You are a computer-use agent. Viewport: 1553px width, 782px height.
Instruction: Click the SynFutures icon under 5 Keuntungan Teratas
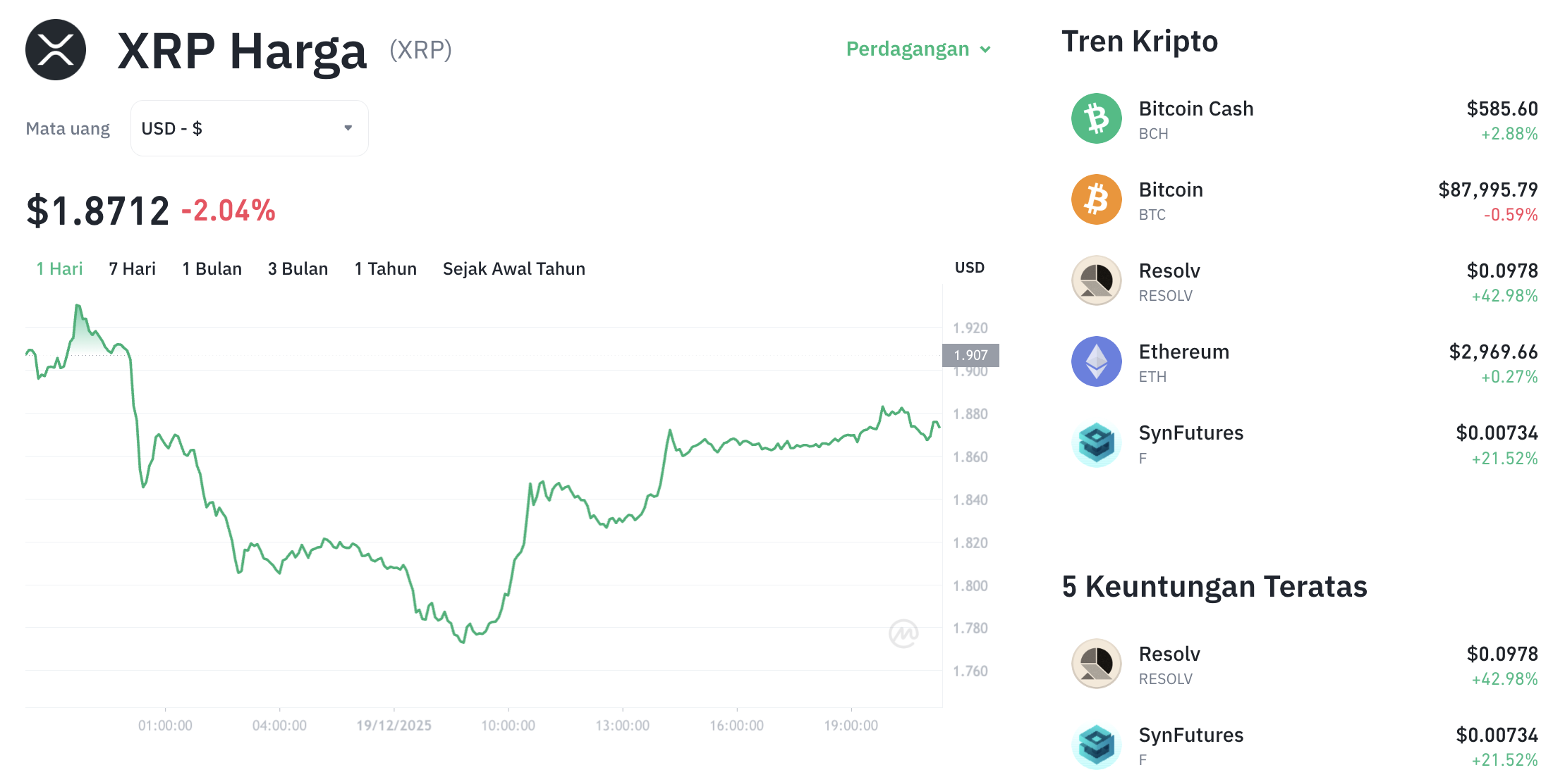coord(1096,745)
